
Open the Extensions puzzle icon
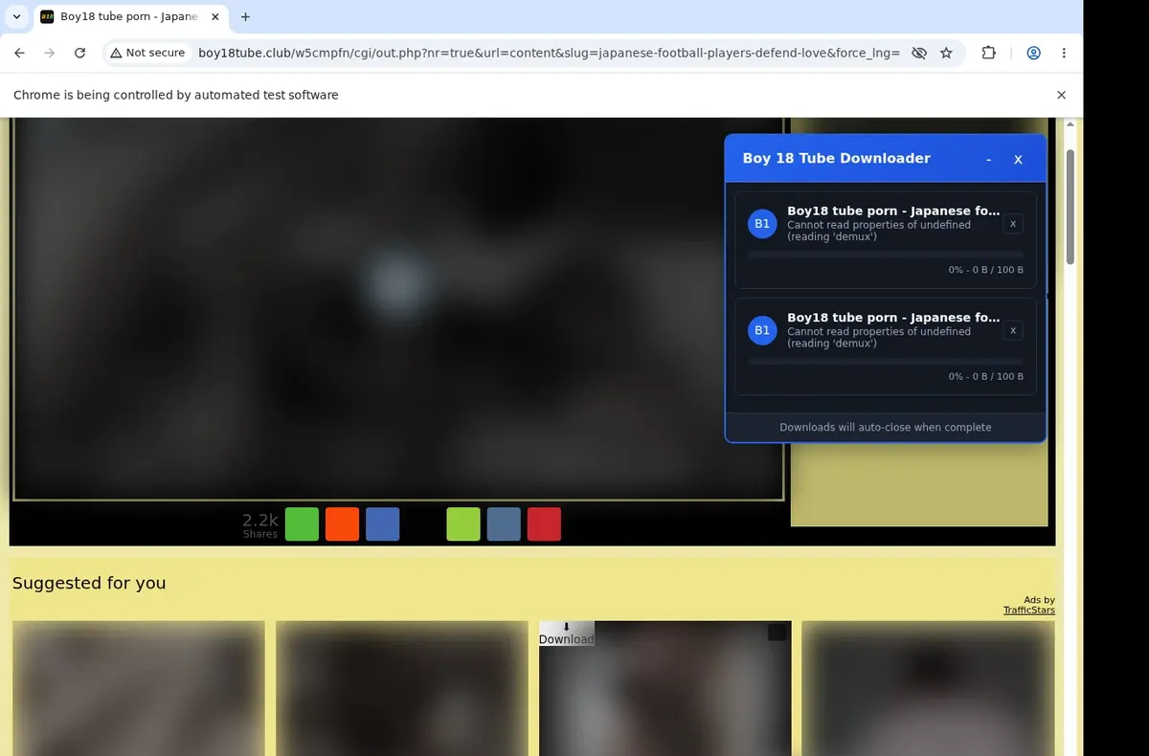(989, 53)
